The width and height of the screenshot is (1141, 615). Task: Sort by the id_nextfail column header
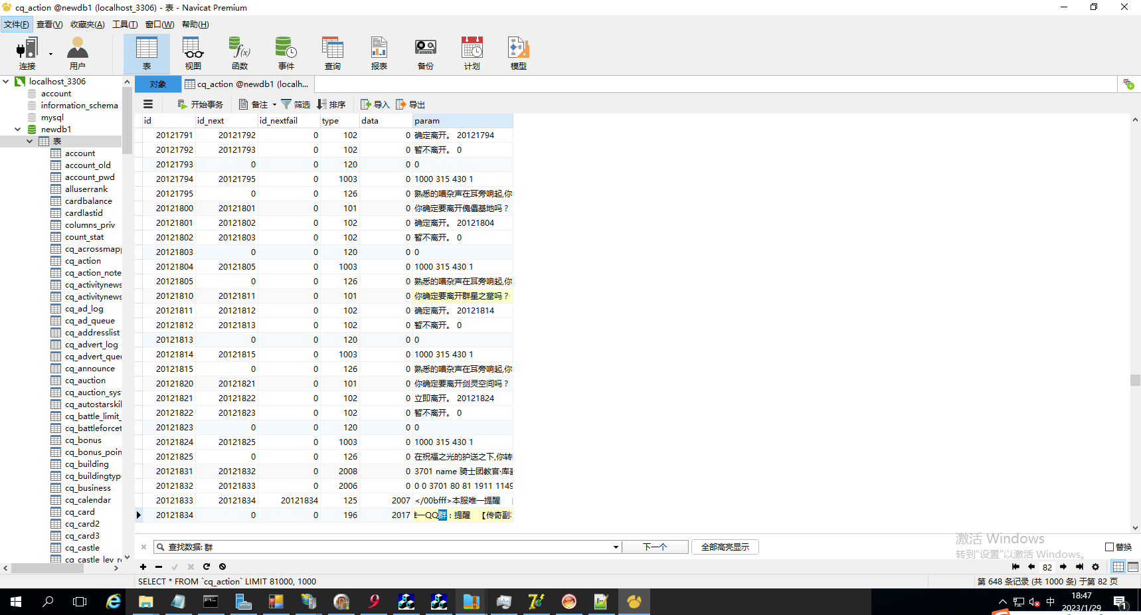(x=288, y=121)
